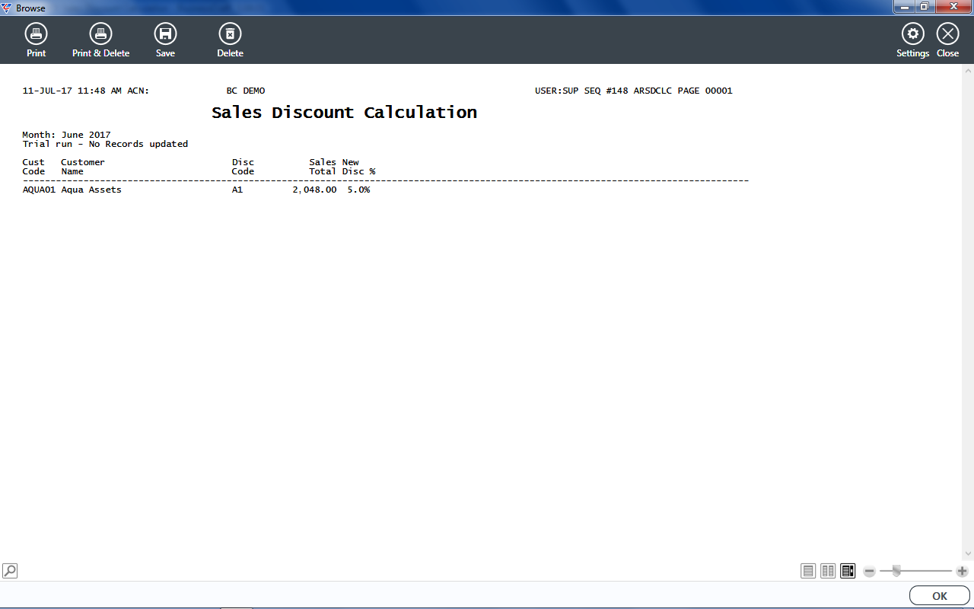
Task: Select the third page layout view icon
Action: [x=848, y=571]
